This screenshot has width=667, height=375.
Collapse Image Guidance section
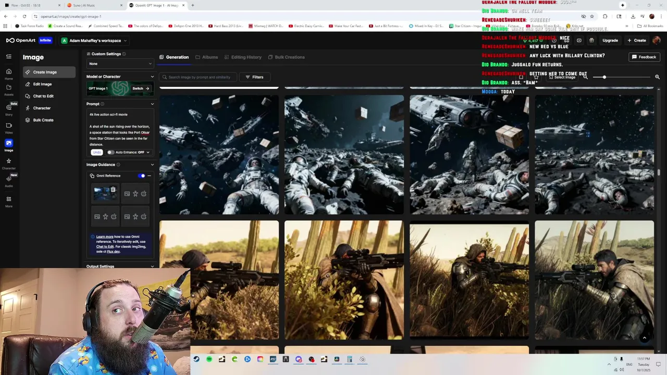click(x=152, y=165)
